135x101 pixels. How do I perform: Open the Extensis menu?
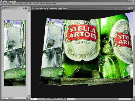click(x=49, y=4)
